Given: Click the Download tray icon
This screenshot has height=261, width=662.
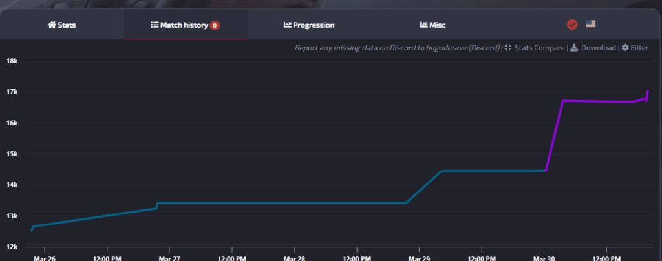Looking at the screenshot, I should click(x=574, y=48).
